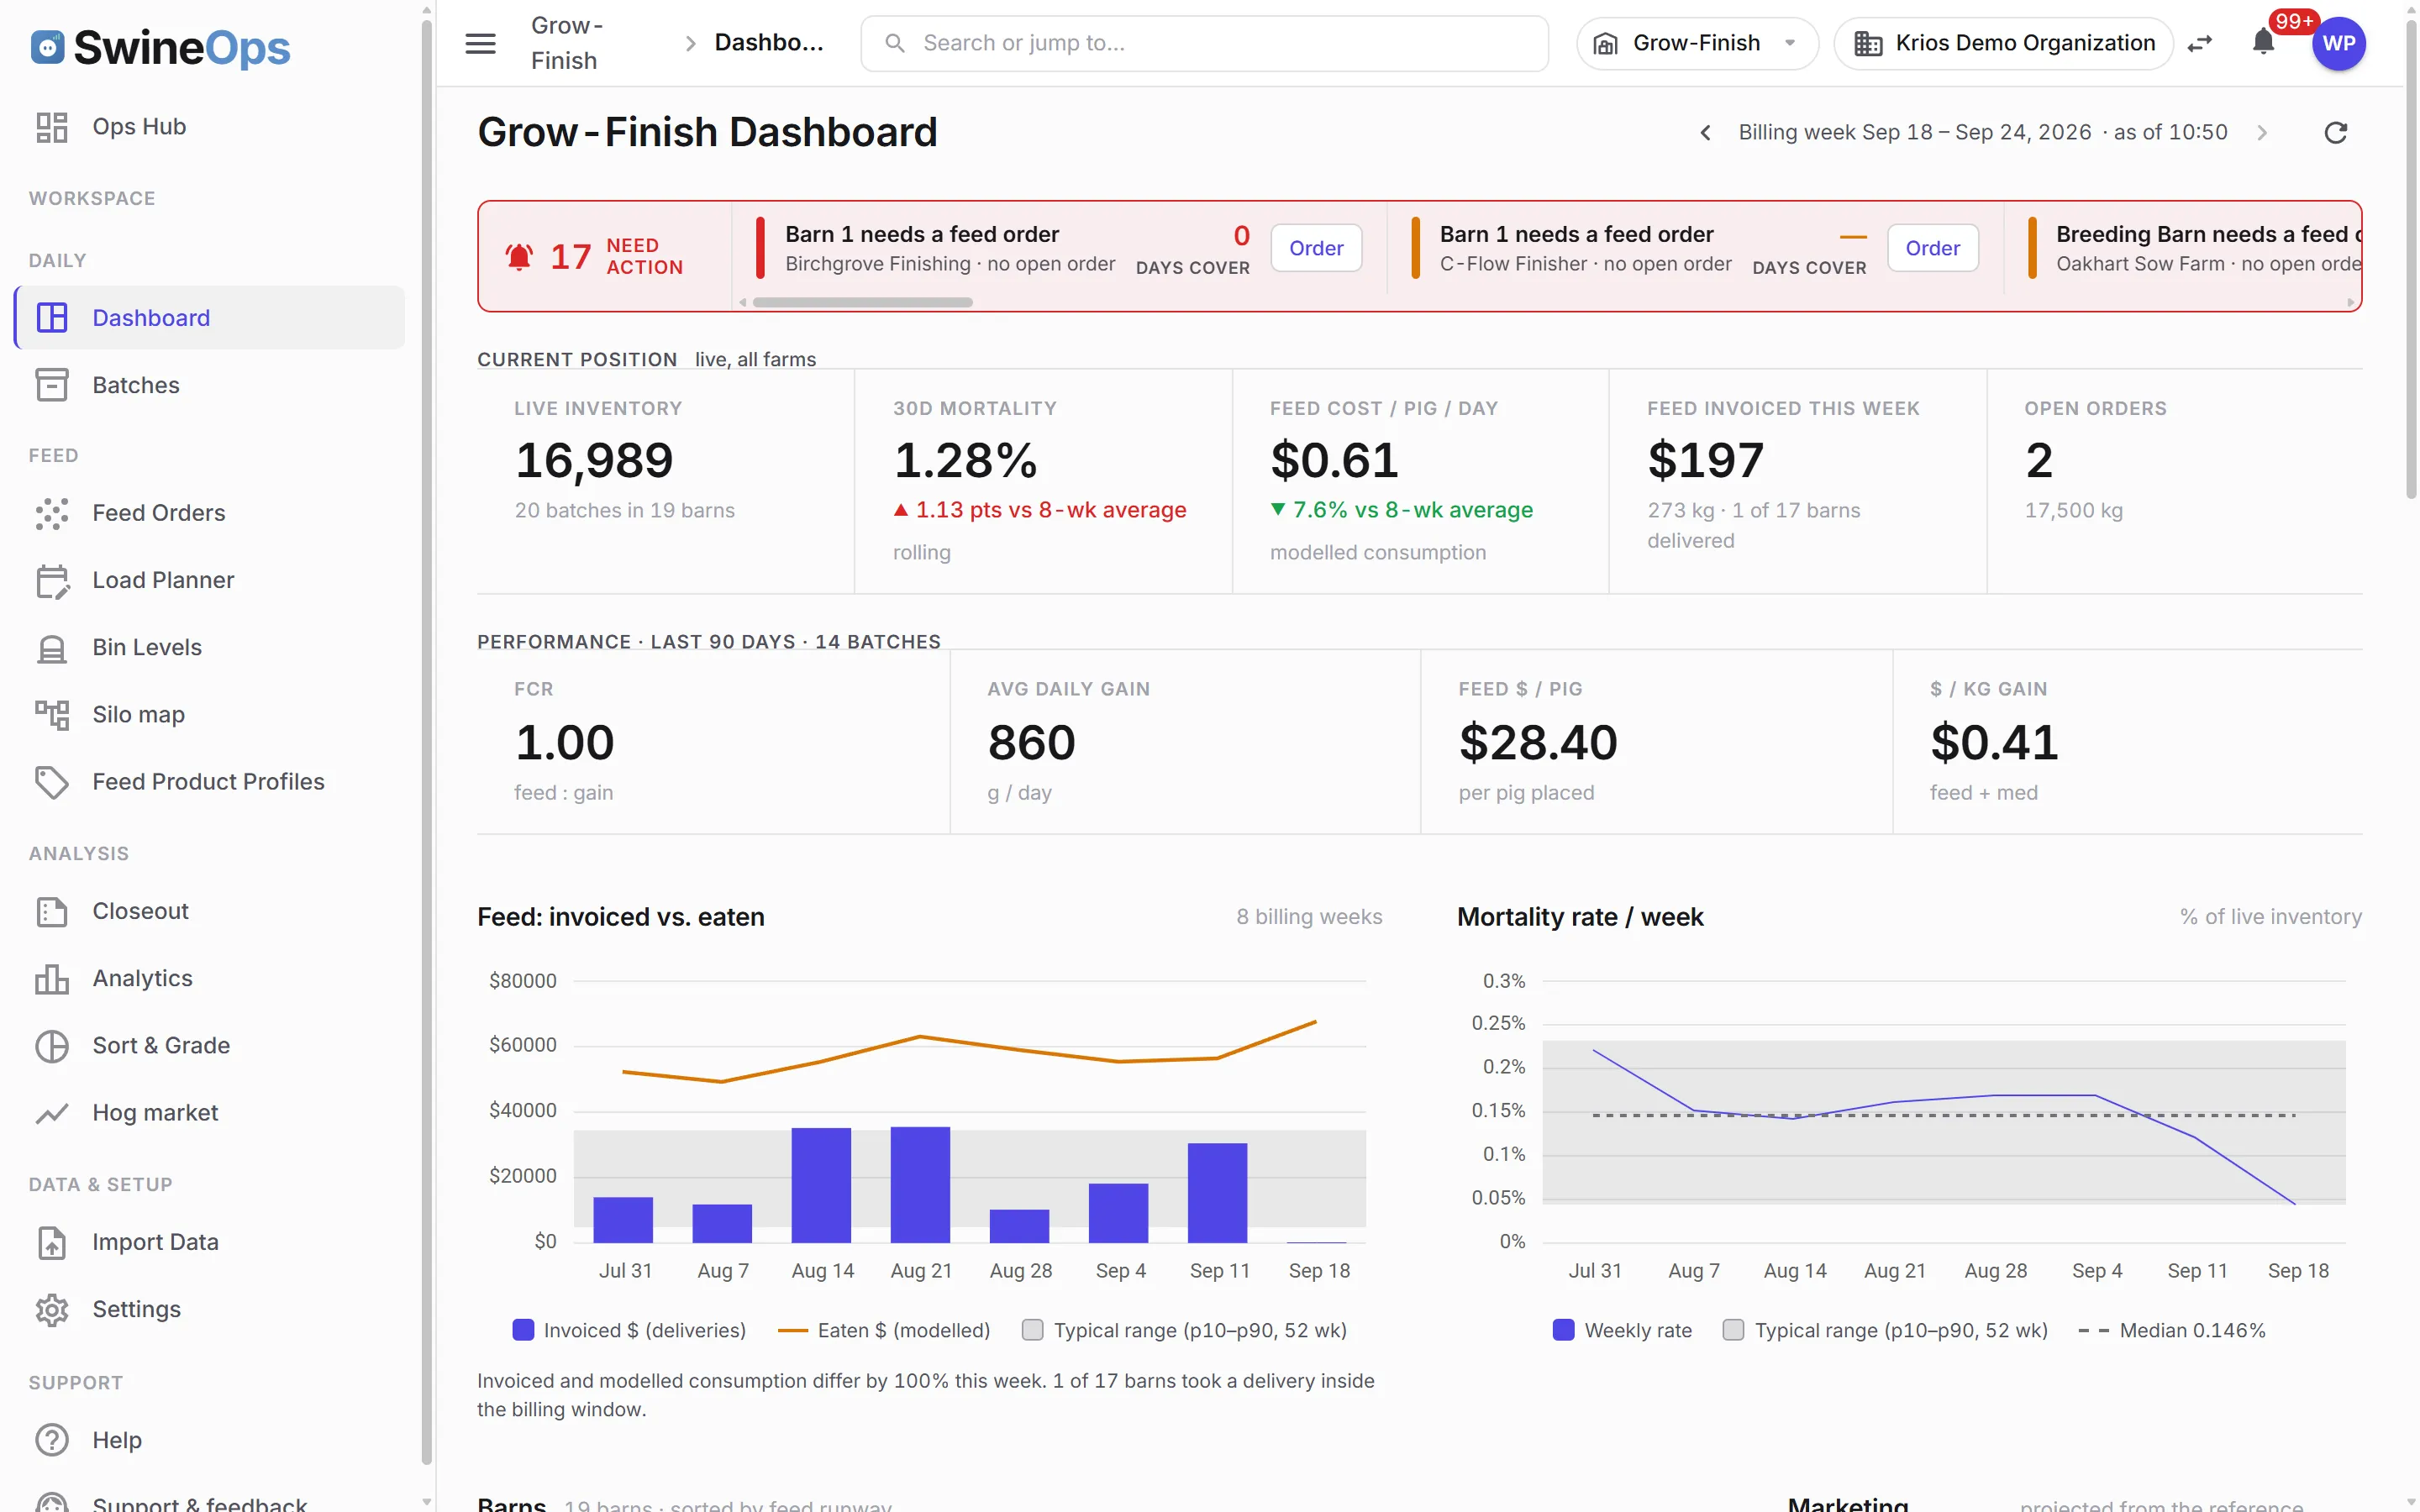The image size is (2420, 1512).
Task: Open Help in the sidebar
Action: coord(210,1440)
